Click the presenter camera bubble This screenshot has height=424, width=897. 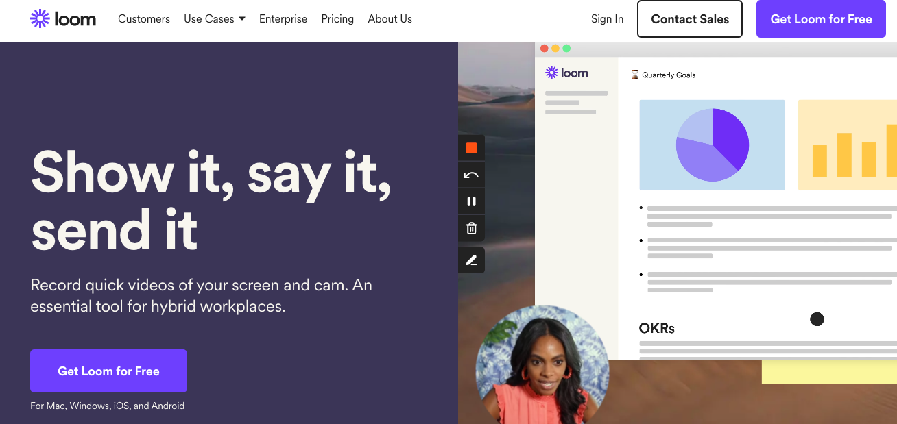coord(542,365)
